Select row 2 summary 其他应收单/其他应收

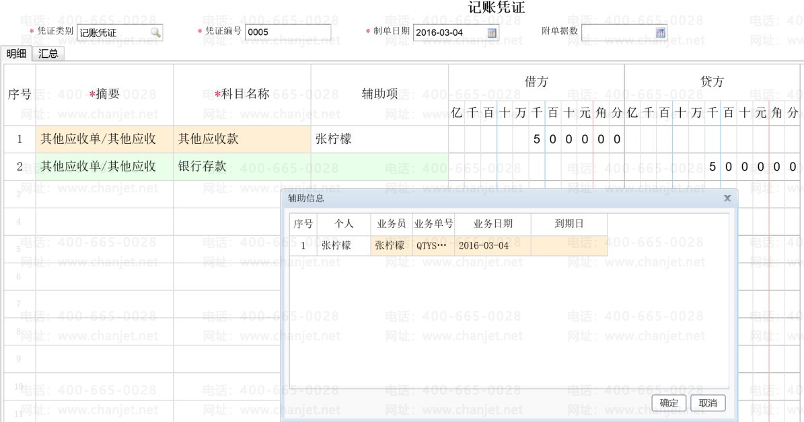point(104,167)
